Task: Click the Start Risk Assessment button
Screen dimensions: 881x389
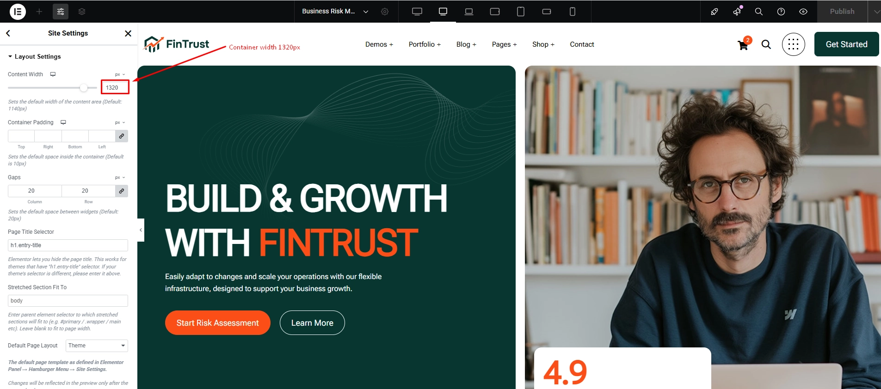Action: click(x=218, y=323)
